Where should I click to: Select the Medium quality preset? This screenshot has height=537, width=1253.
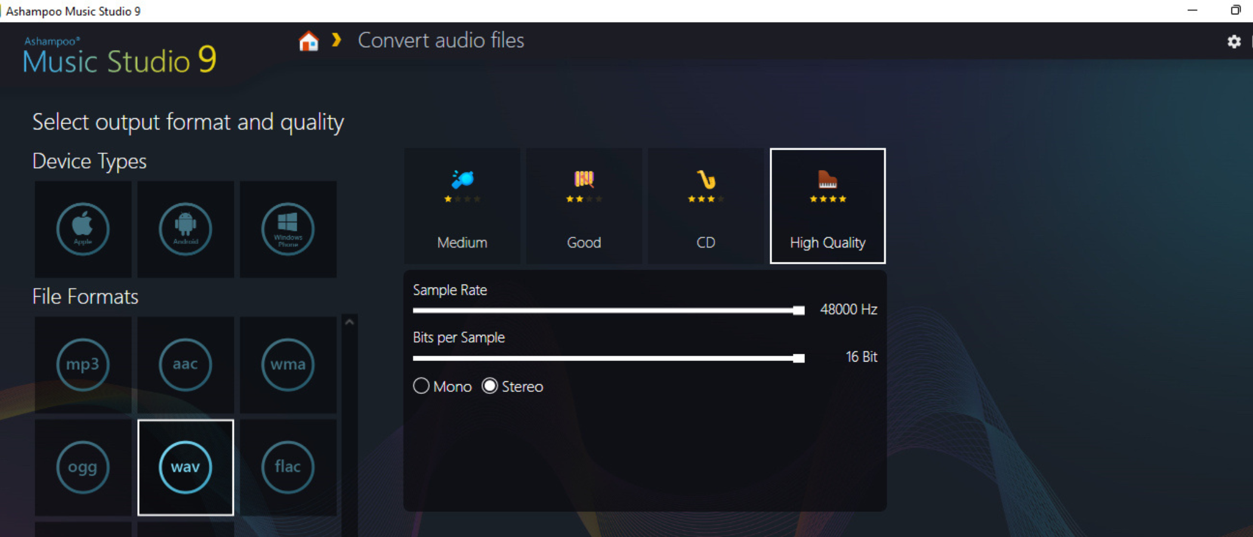462,206
